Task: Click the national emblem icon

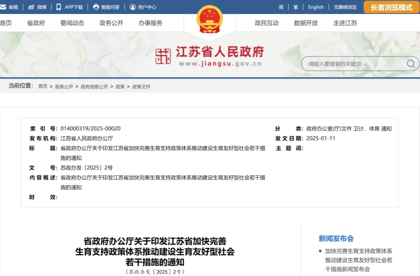Action: pos(210,19)
